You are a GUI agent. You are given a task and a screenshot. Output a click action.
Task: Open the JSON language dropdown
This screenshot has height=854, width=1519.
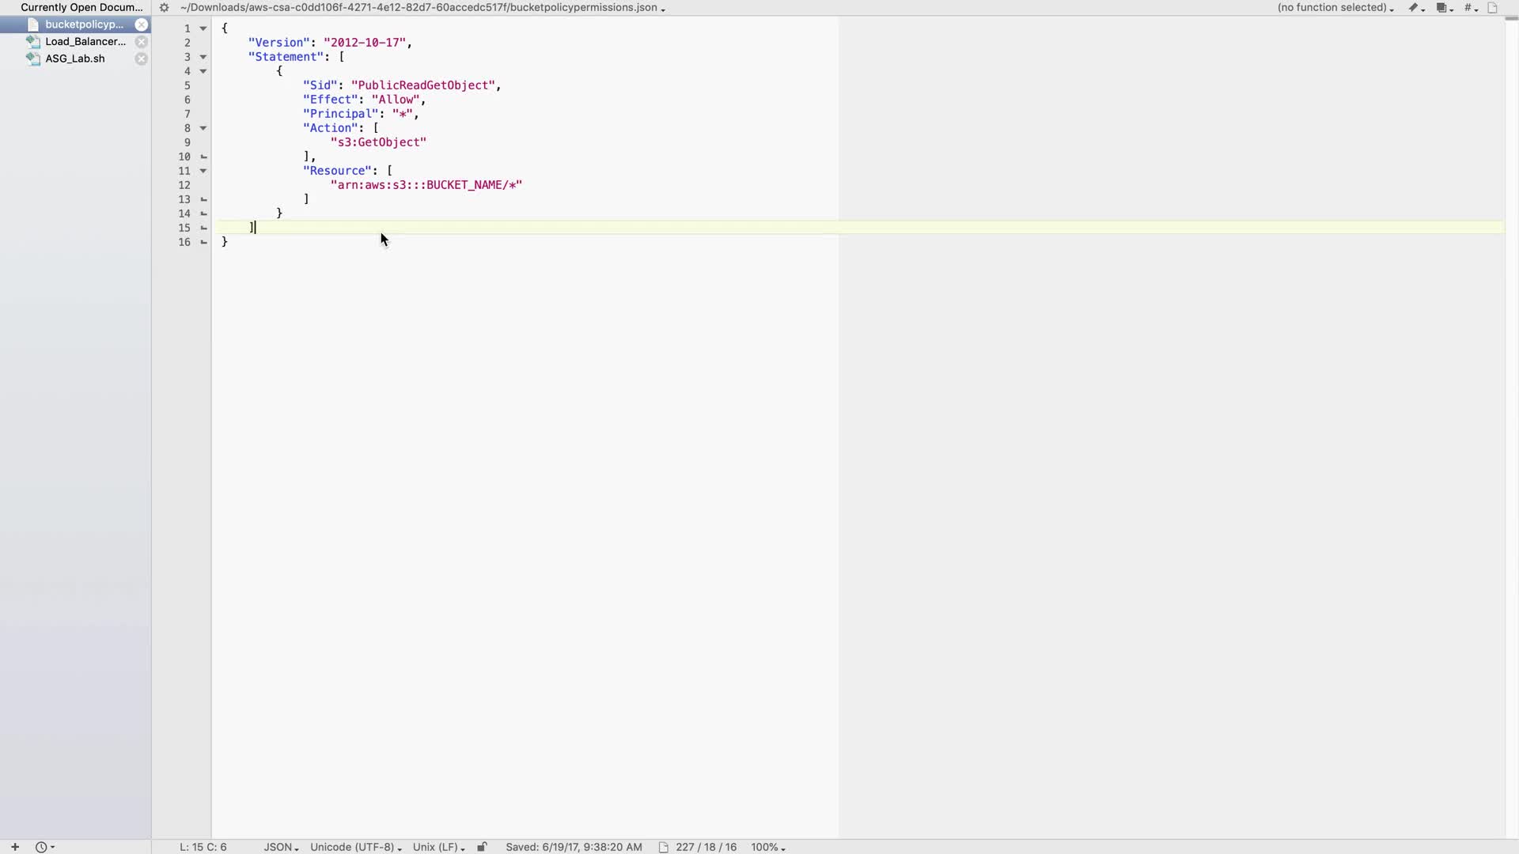281,847
